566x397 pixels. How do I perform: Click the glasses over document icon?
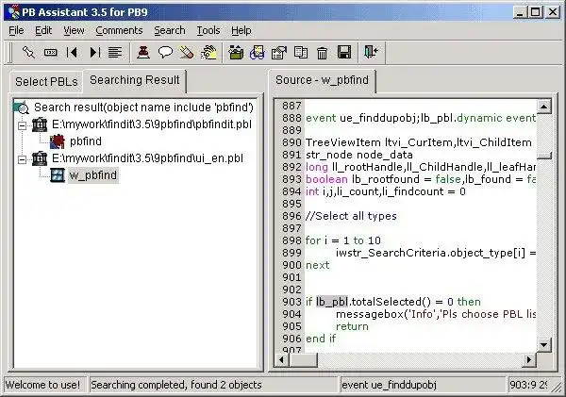tap(257, 52)
